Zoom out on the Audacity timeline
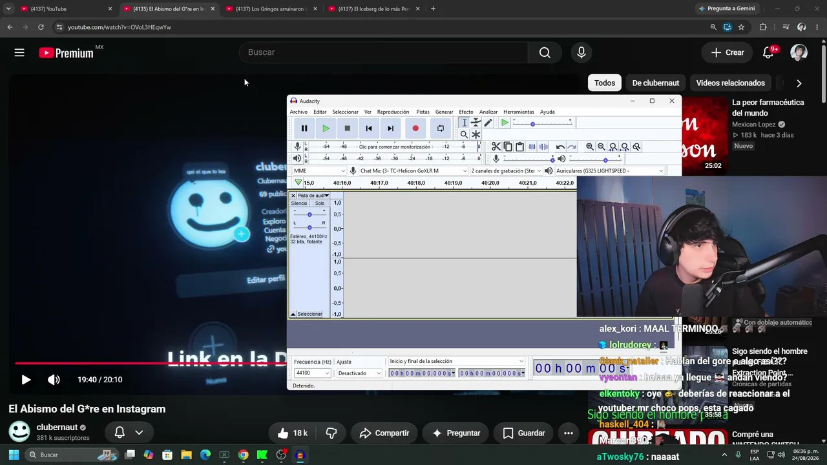This screenshot has height=465, width=827. (x=602, y=147)
